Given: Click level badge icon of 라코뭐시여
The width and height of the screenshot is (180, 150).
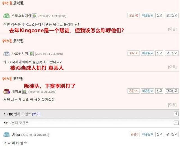Looking at the screenshot, I should coord(7,54).
